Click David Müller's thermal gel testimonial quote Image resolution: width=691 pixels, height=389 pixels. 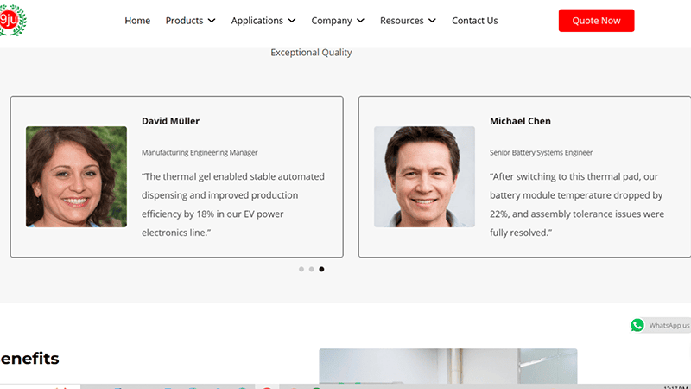point(233,205)
